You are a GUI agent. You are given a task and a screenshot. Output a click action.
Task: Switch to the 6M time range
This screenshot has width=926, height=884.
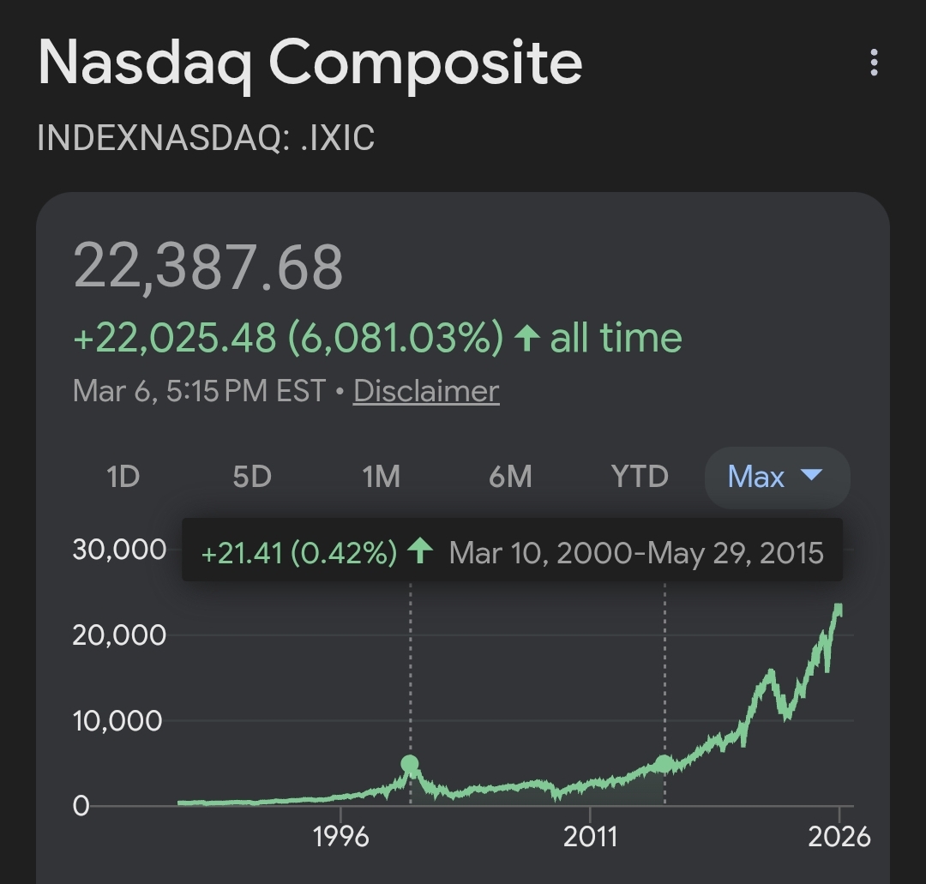(510, 476)
